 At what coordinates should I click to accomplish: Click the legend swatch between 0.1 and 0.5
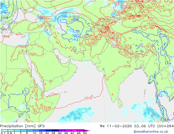click(5, 130)
